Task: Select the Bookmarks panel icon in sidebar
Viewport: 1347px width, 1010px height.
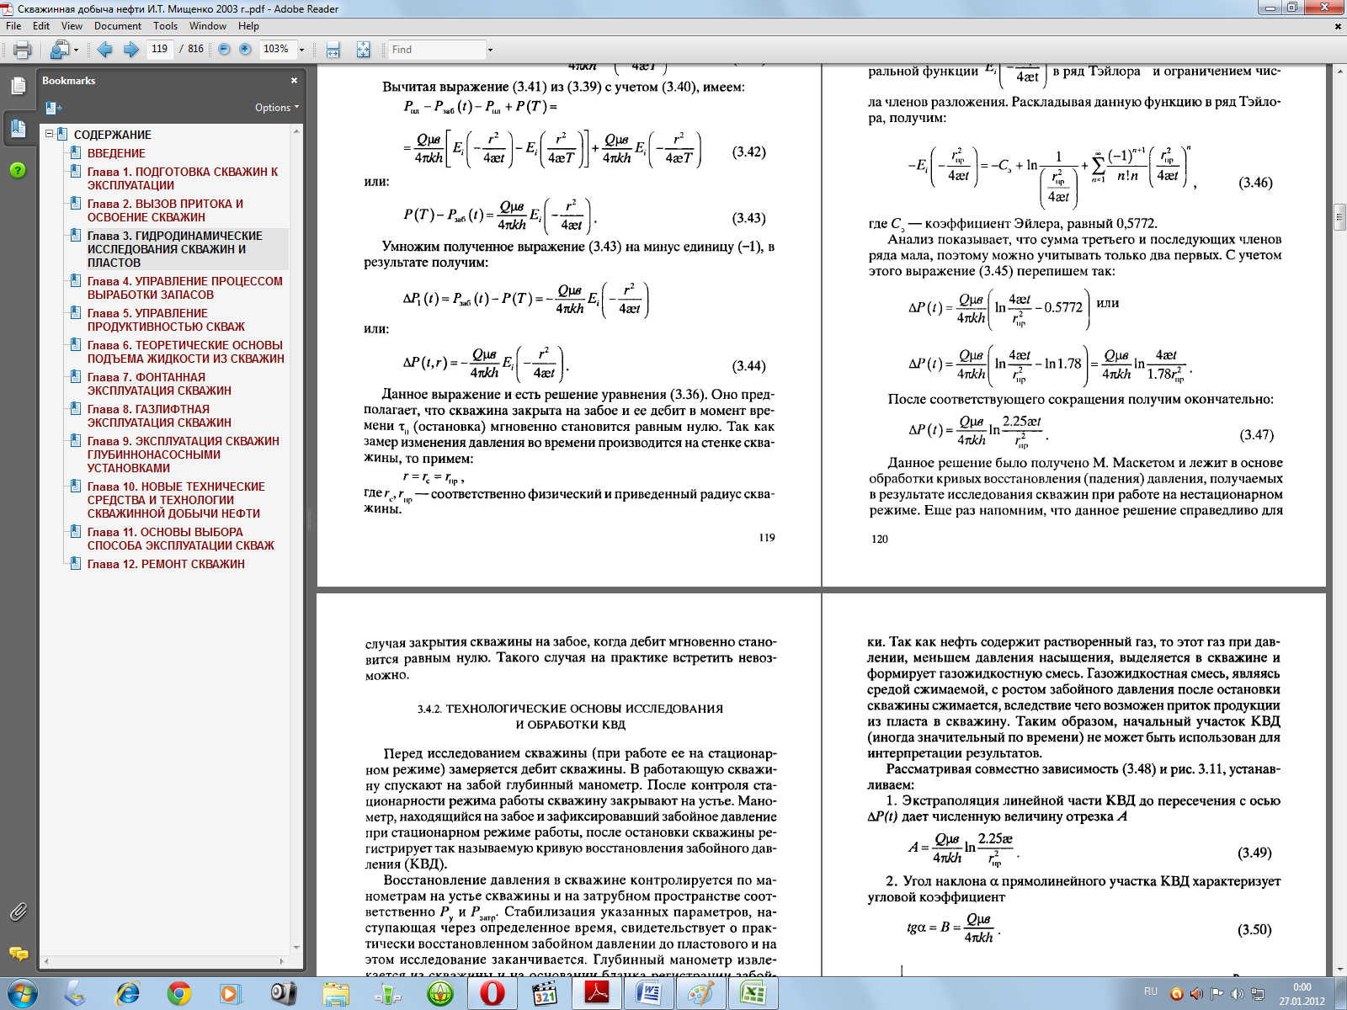Action: coord(18,128)
